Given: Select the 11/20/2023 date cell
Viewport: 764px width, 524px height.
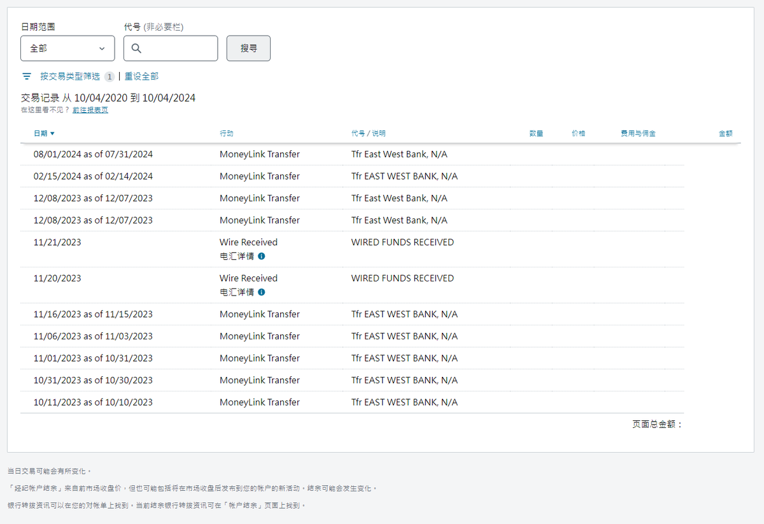Looking at the screenshot, I should click(57, 278).
